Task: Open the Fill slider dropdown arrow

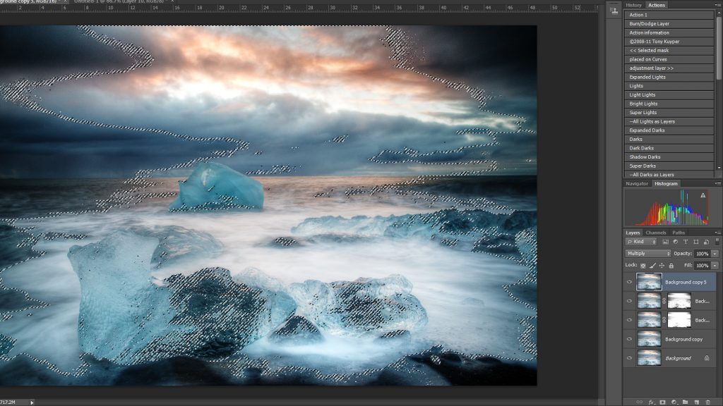Action: pos(715,266)
